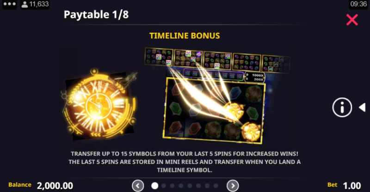Tap the Balance value 2,000.00
Viewport: 370px width, 192px height.
coord(55,186)
